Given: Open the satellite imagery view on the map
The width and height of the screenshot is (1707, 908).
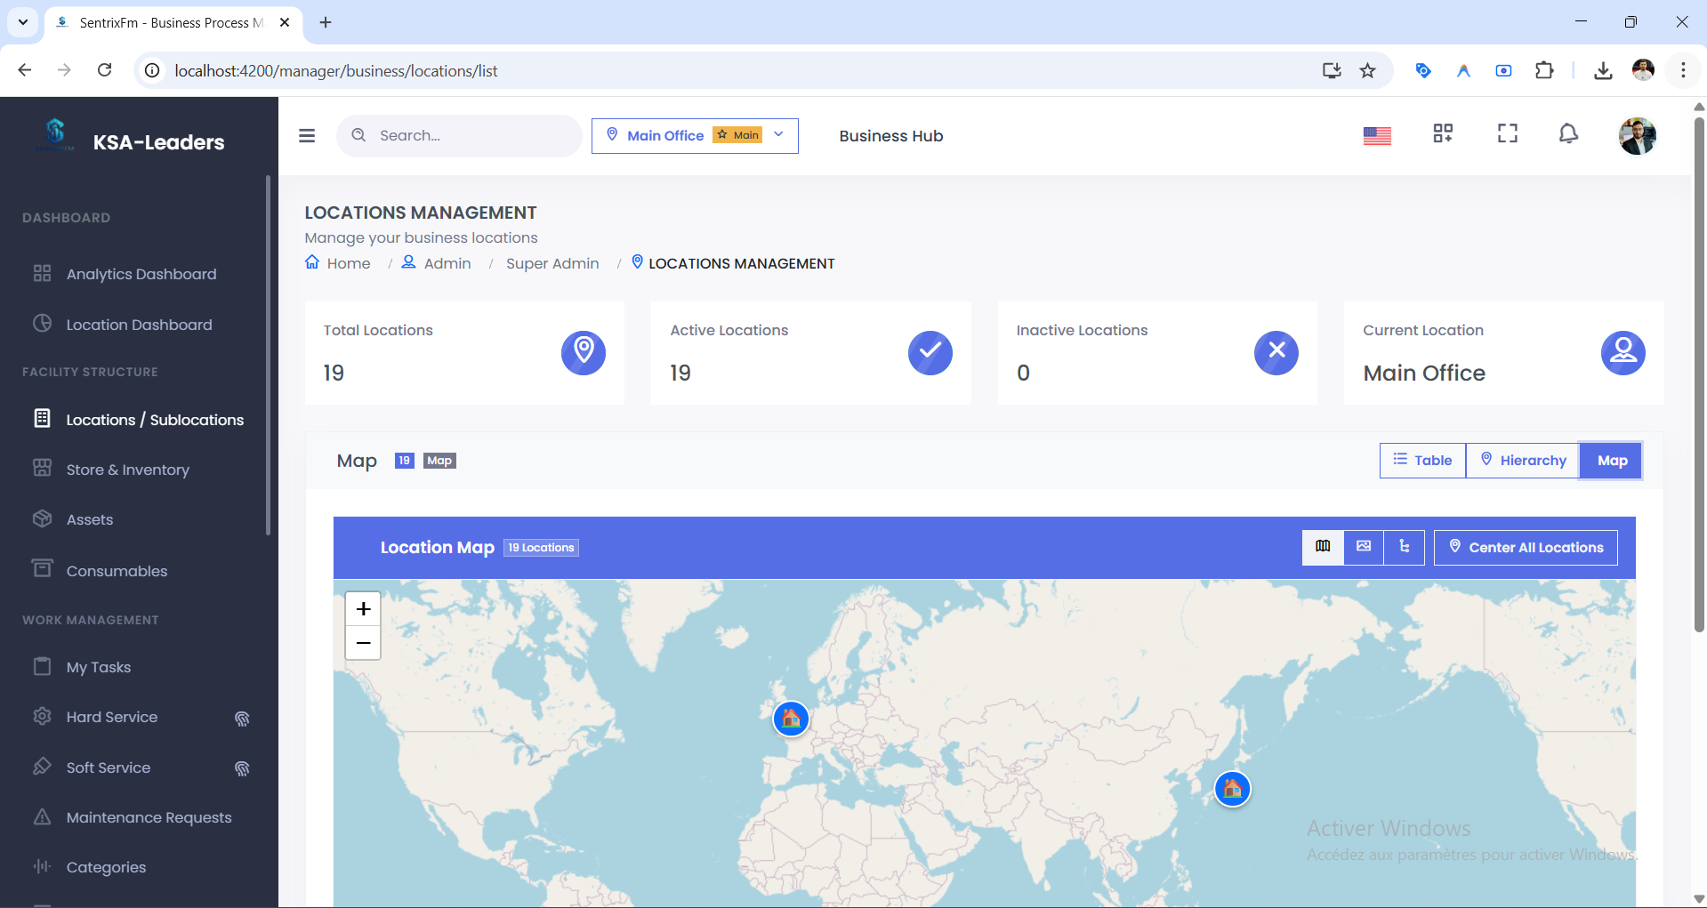Looking at the screenshot, I should pos(1363,547).
